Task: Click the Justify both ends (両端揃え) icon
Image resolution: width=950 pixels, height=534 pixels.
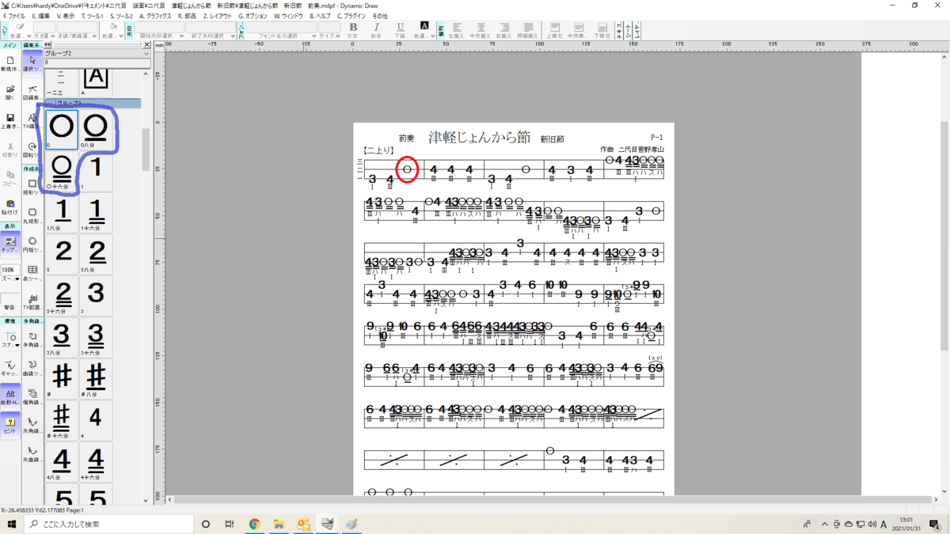Action: click(x=526, y=30)
